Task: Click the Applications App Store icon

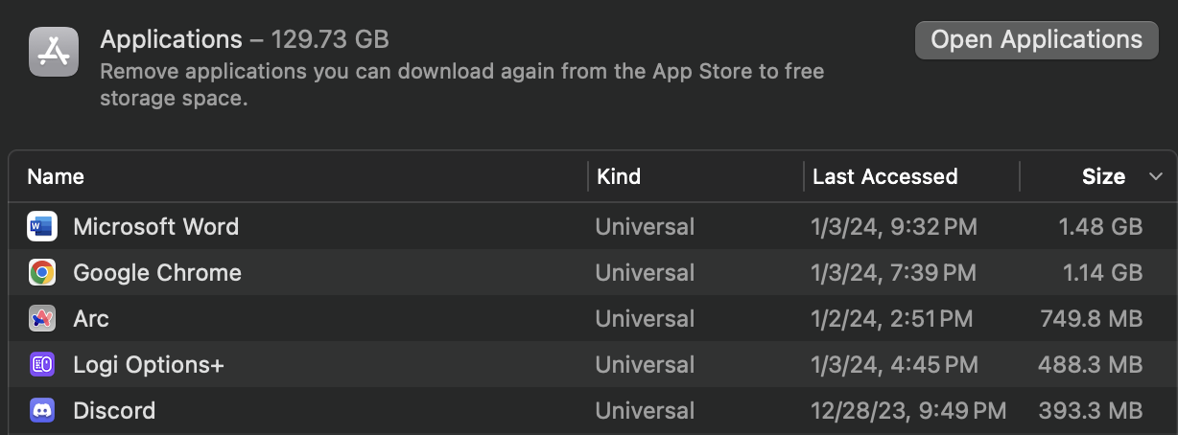Action: click(53, 51)
